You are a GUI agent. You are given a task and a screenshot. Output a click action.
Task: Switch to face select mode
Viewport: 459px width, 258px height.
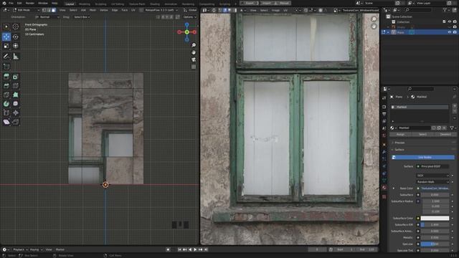(x=53, y=10)
